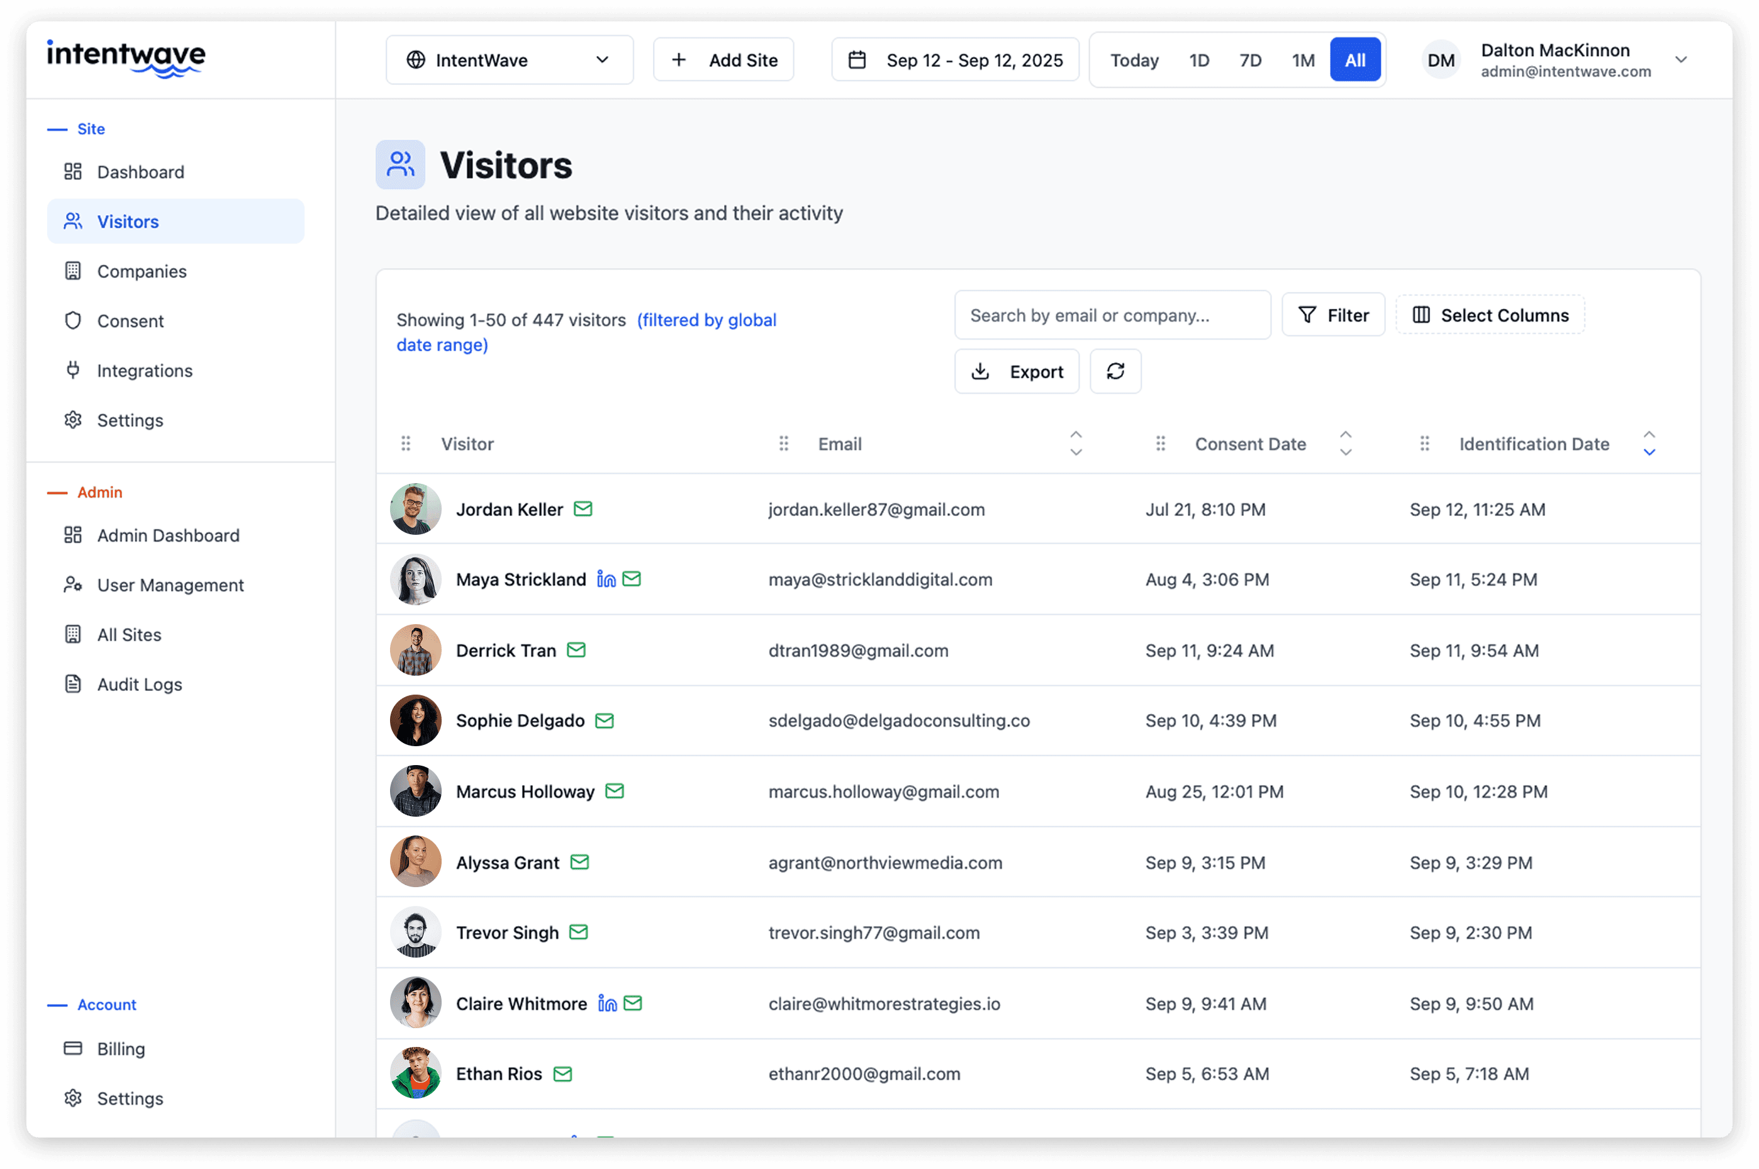Open Admin Dashboard
1759x1169 pixels.
(176, 535)
